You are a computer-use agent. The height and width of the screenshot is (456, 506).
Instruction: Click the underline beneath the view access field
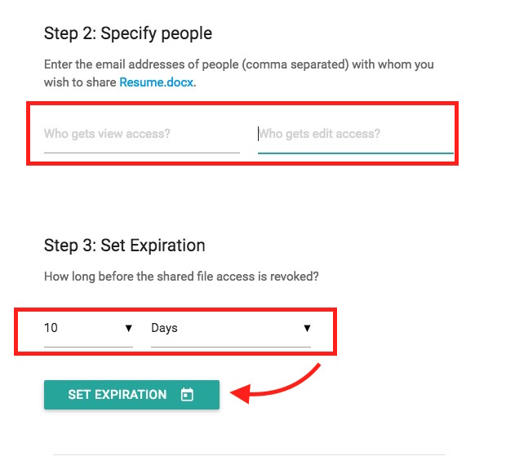[141, 153]
